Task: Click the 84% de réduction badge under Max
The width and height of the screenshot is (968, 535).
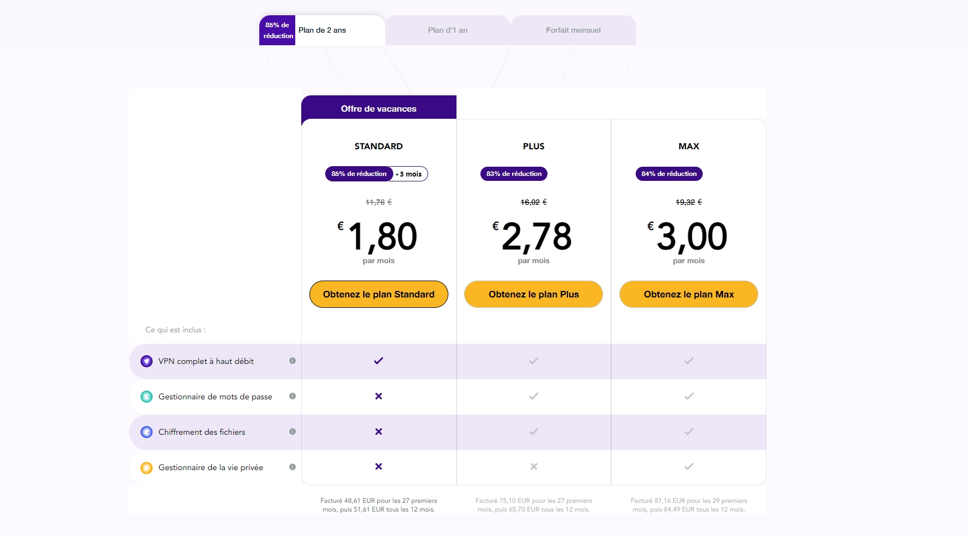Action: point(669,174)
